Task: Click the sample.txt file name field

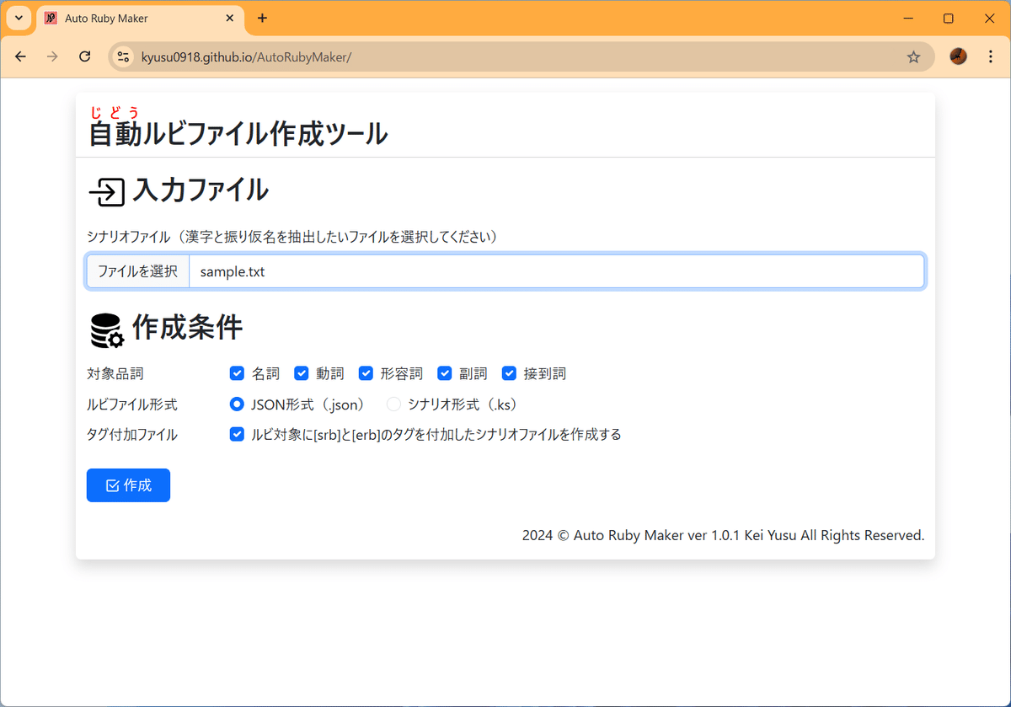Action: coord(557,271)
